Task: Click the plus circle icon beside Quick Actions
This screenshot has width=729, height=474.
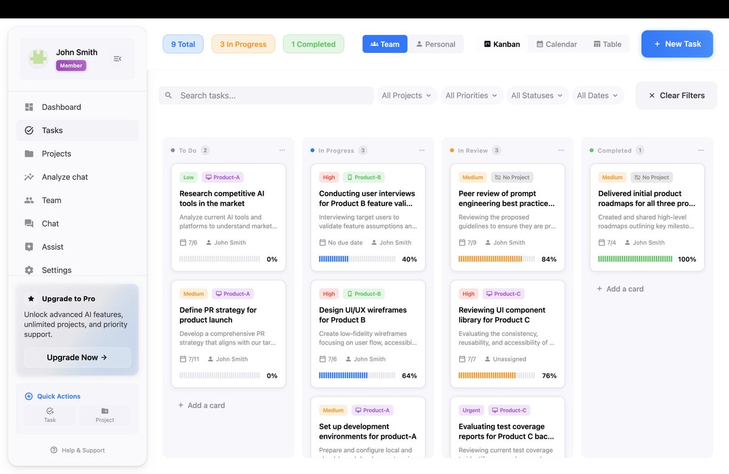Action: tap(29, 396)
